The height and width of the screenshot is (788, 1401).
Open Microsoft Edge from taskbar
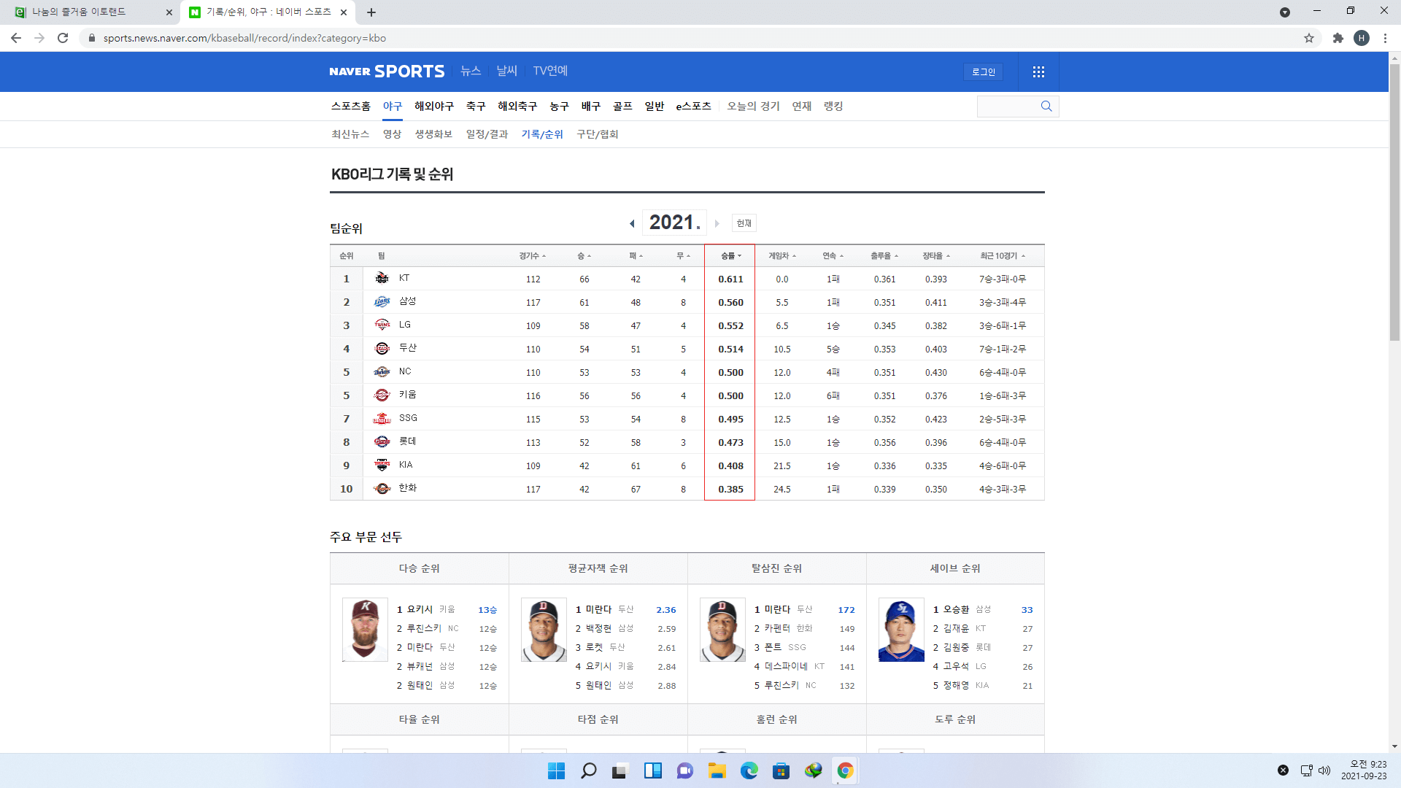[749, 770]
